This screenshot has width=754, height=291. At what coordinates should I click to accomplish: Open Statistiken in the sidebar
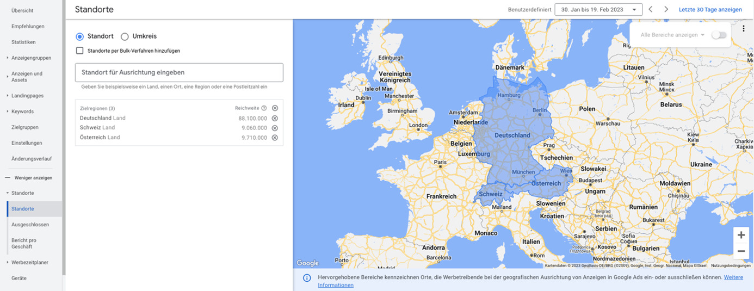click(x=23, y=42)
